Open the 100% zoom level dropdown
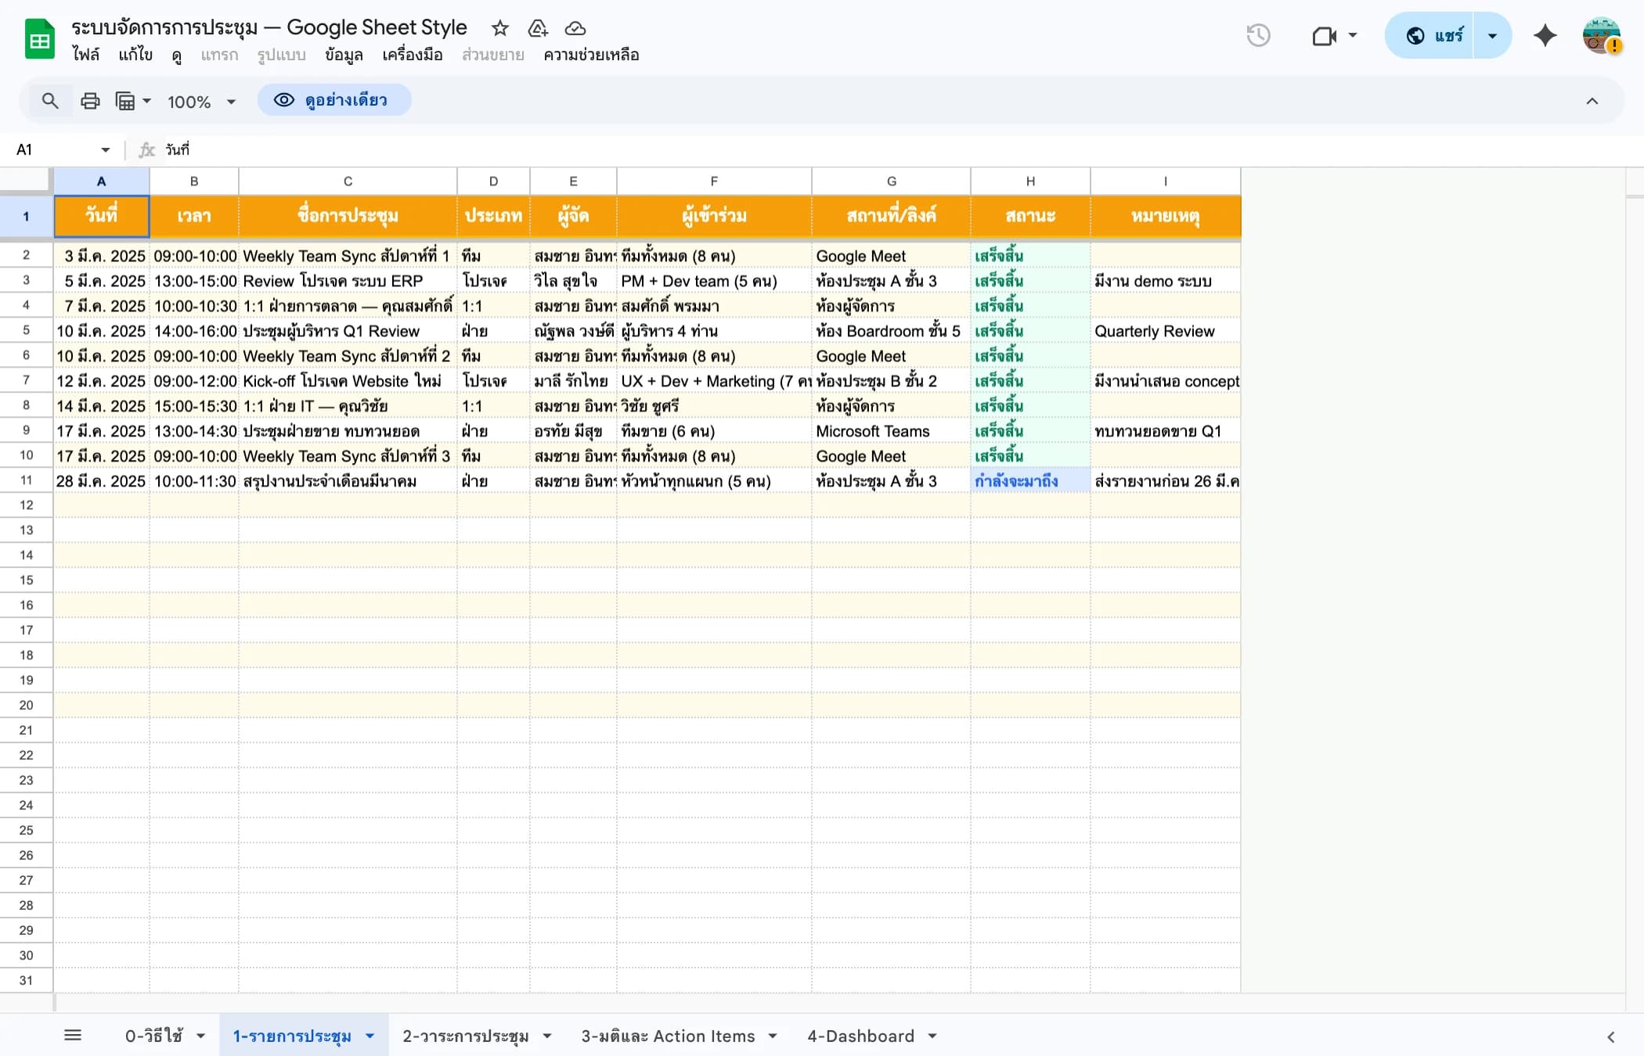This screenshot has height=1056, width=1644. pyautogui.click(x=200, y=100)
